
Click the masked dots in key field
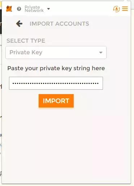tap(56, 83)
